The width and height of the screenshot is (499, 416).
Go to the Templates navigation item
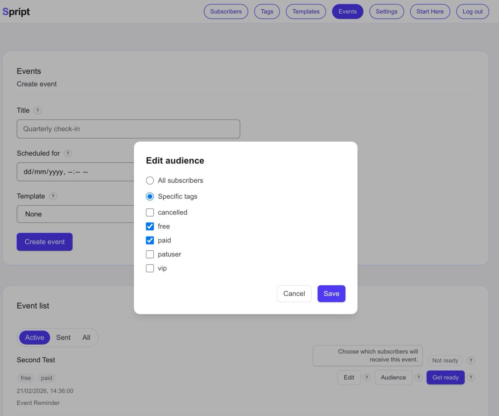click(x=305, y=12)
